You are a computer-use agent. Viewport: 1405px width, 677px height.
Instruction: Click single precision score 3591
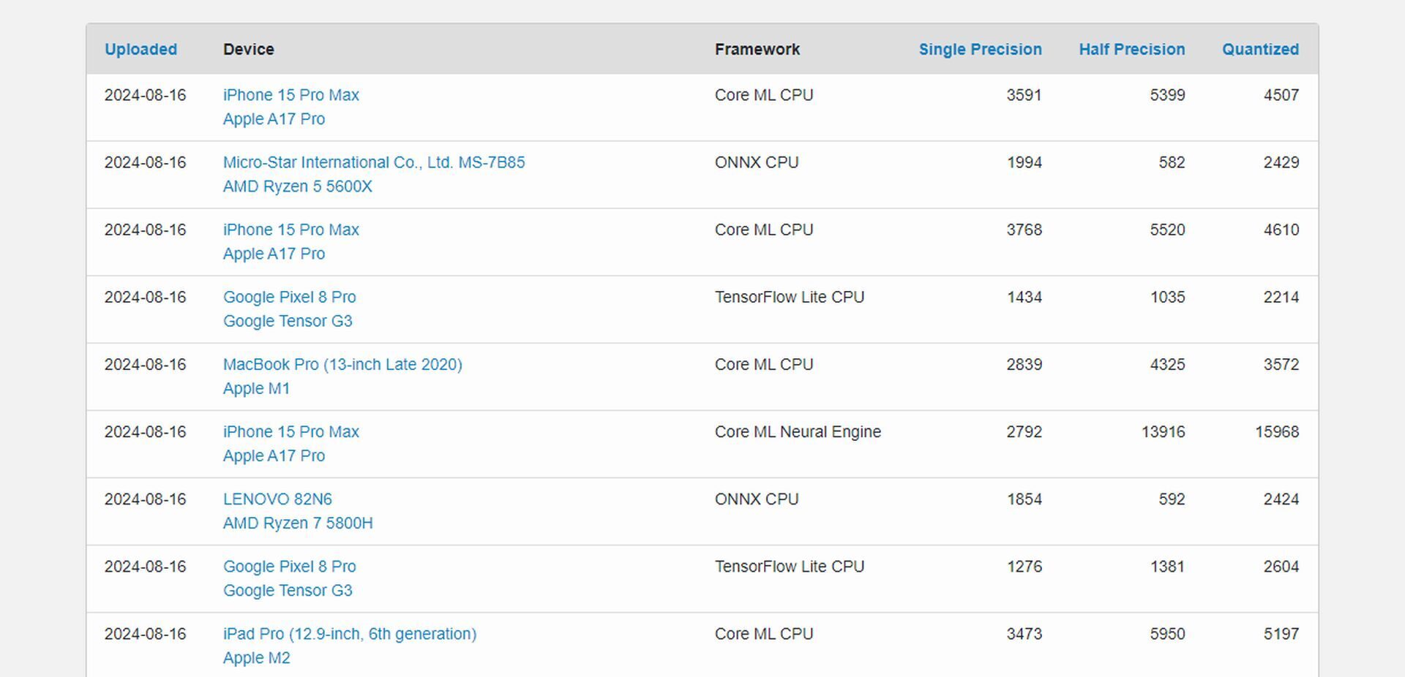1024,95
